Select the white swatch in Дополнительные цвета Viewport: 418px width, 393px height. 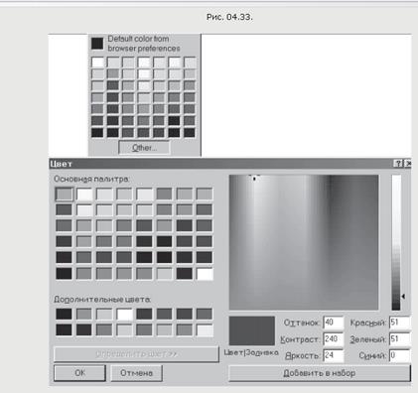click(125, 314)
